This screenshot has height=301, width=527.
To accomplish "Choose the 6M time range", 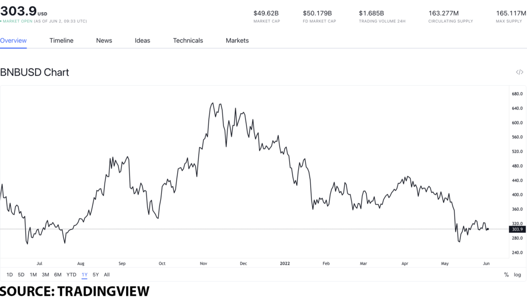I will click(x=58, y=274).
